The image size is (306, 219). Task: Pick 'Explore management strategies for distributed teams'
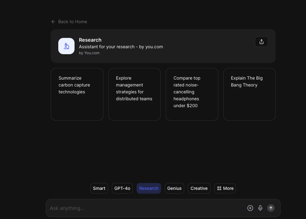click(x=134, y=94)
